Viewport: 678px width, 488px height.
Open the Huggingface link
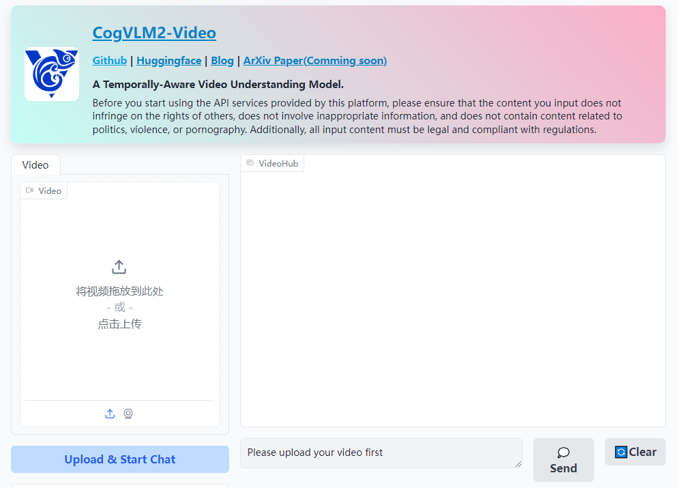(168, 60)
